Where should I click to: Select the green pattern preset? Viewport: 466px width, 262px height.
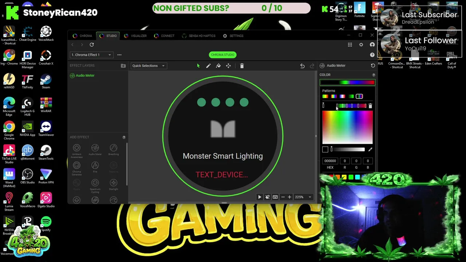[x=351, y=96]
